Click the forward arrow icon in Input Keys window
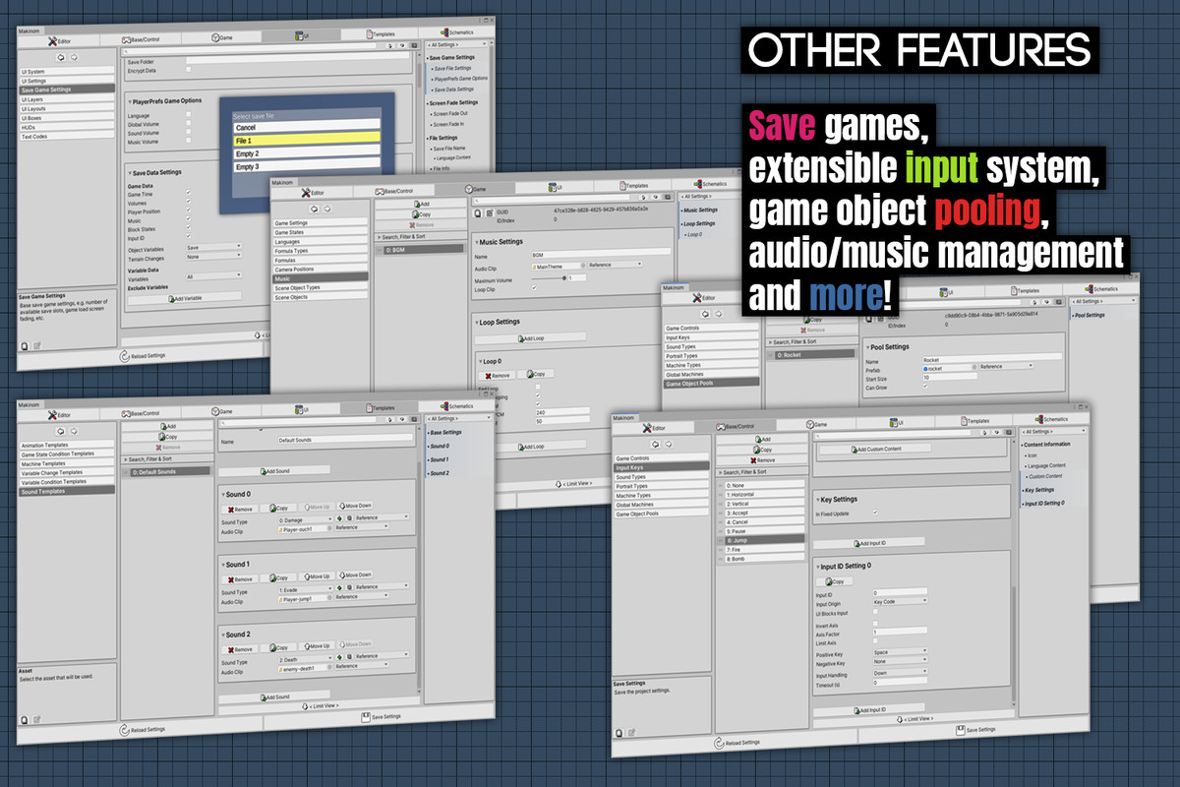This screenshot has height=787, width=1180. (668, 445)
